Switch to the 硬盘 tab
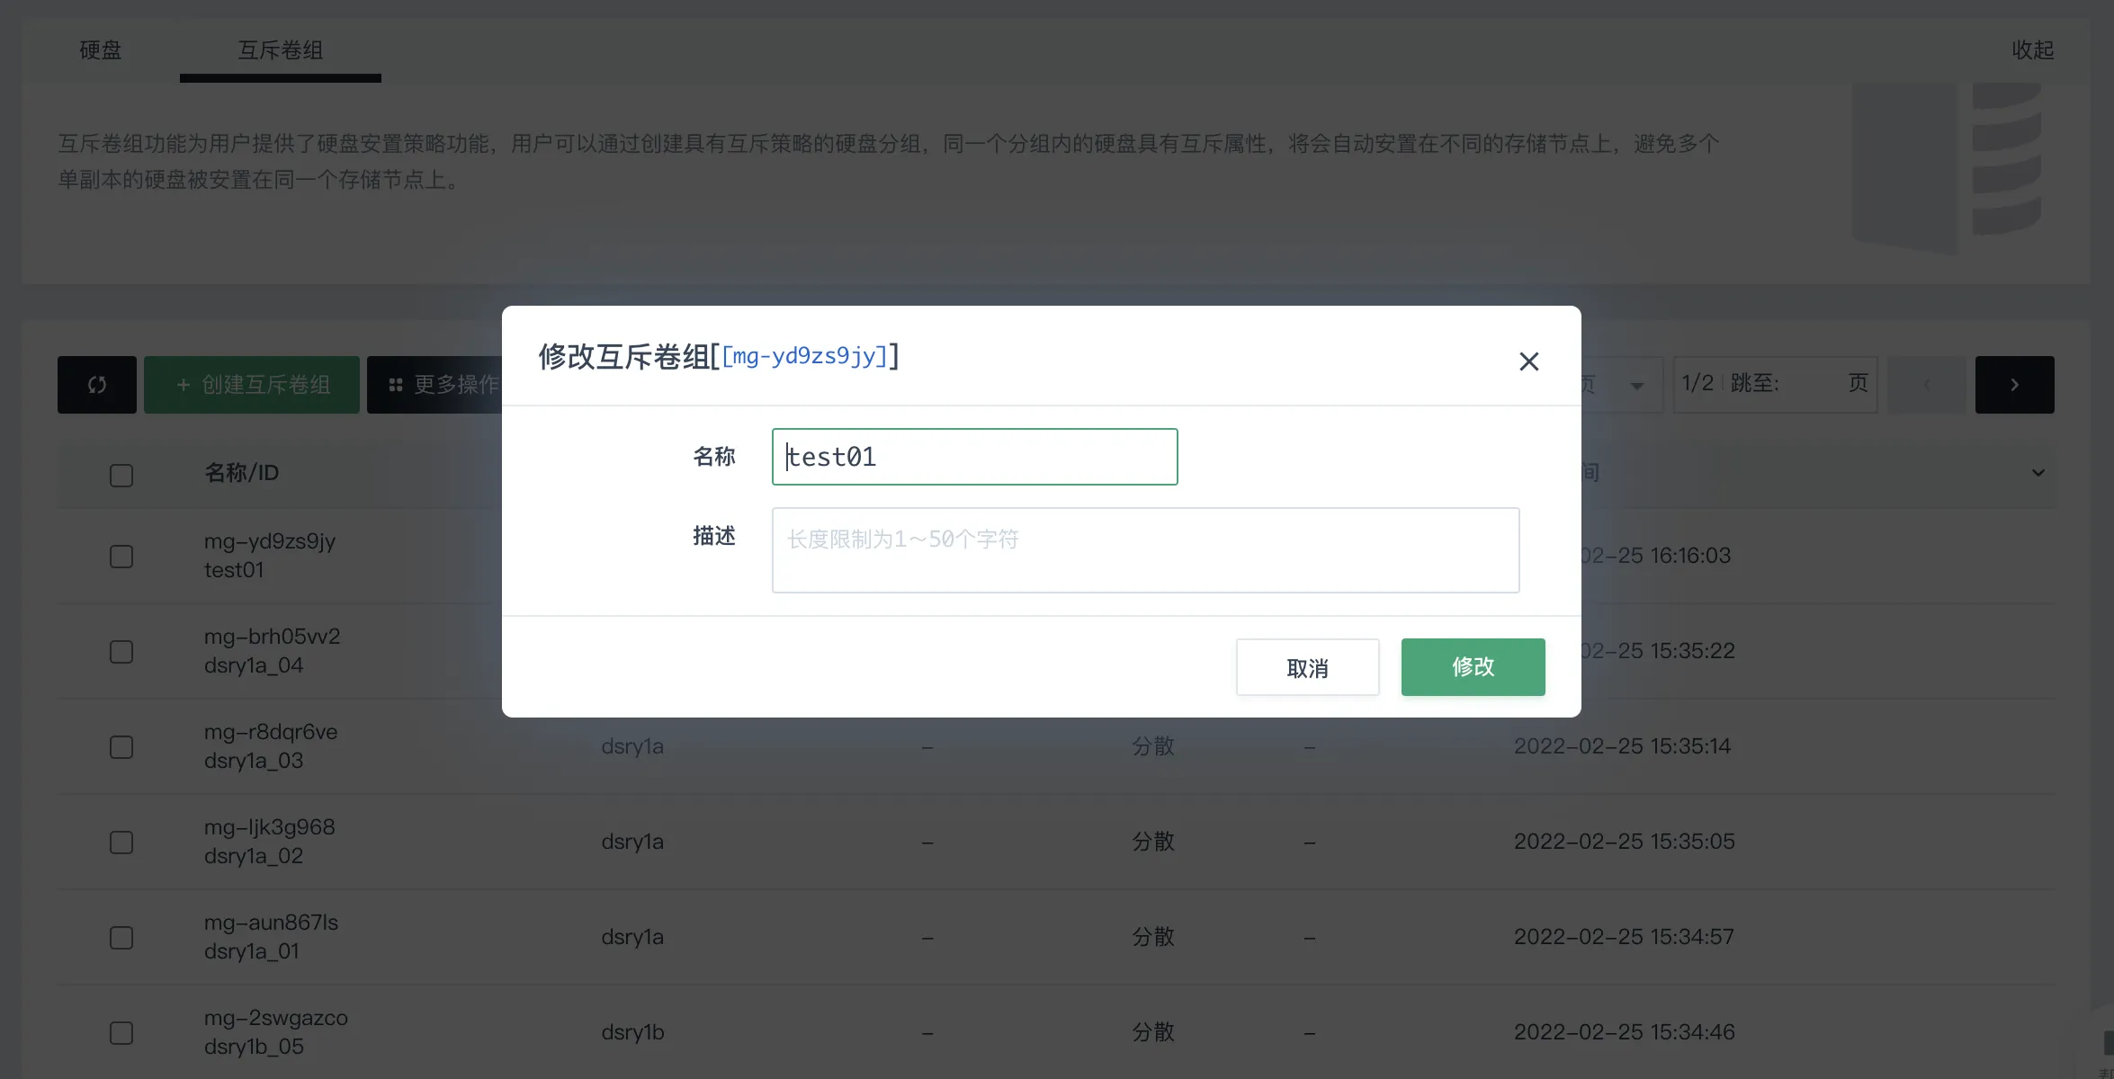The image size is (2114, 1079). click(100, 50)
